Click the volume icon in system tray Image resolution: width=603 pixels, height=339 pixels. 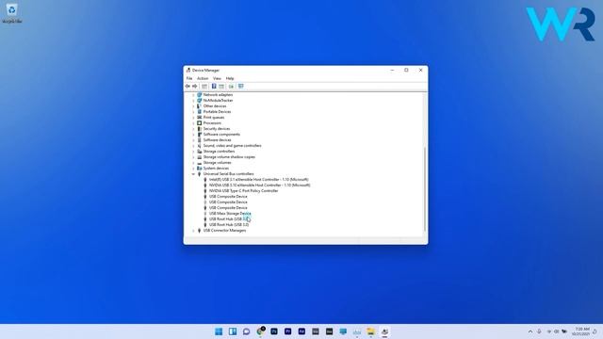point(557,331)
